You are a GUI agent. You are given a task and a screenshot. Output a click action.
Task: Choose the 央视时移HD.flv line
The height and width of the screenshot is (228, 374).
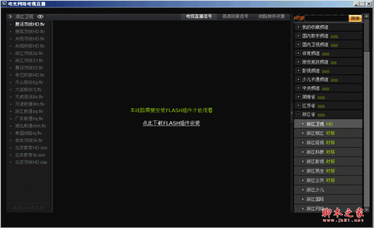[30, 46]
